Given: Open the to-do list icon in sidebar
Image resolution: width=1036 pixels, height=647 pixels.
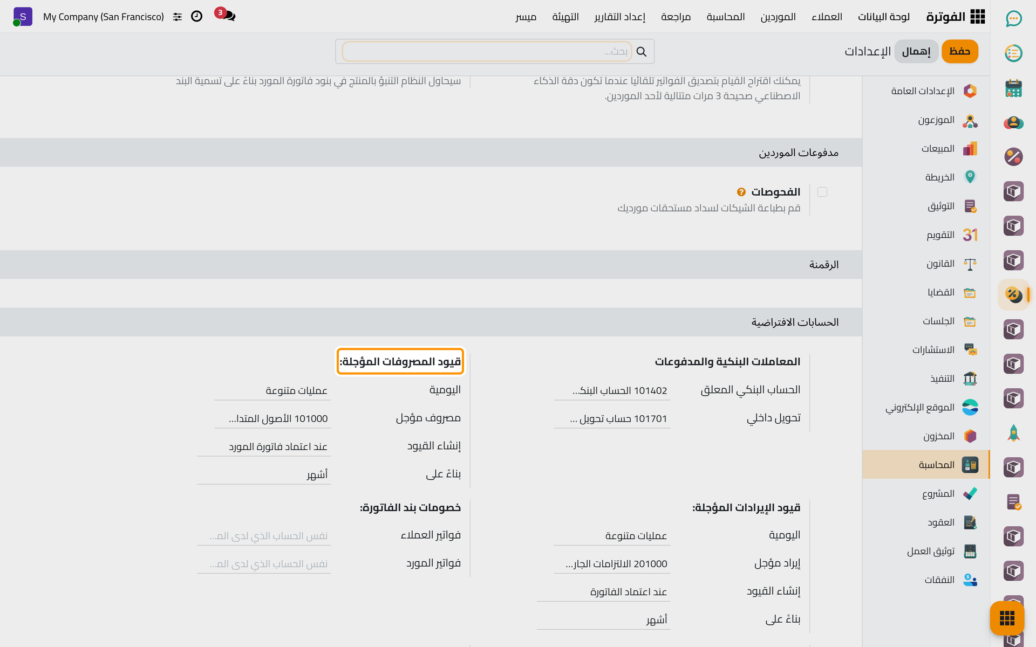Looking at the screenshot, I should click(x=1013, y=53).
